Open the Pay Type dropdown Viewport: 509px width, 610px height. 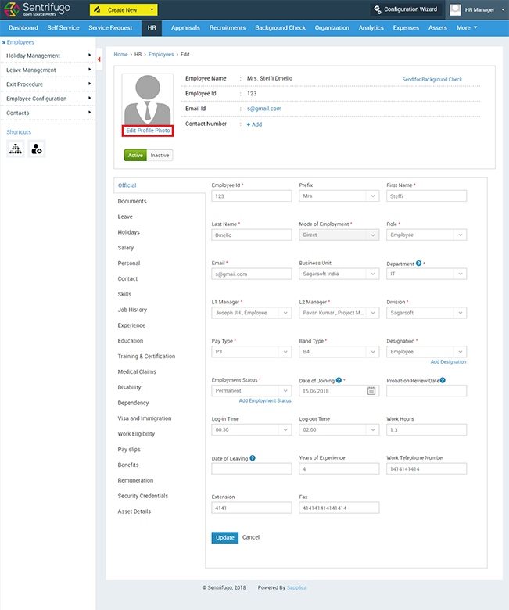[252, 352]
